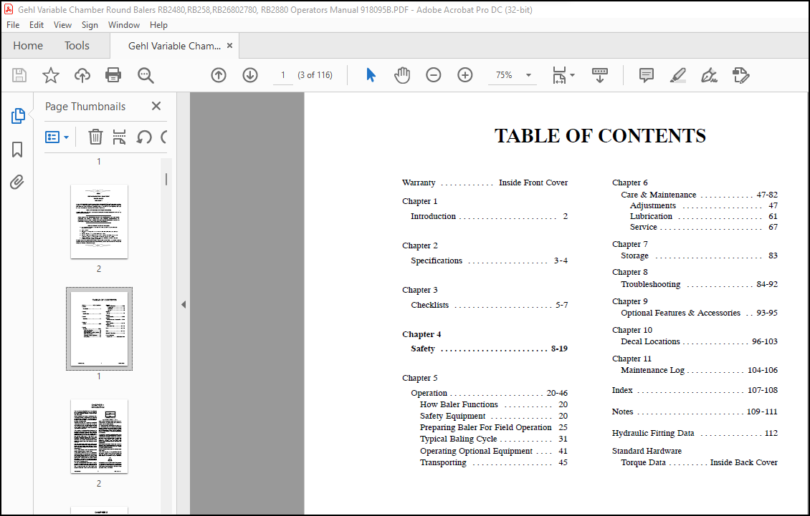Zoom in with plus button
Image resolution: width=810 pixels, height=516 pixels.
click(x=465, y=75)
